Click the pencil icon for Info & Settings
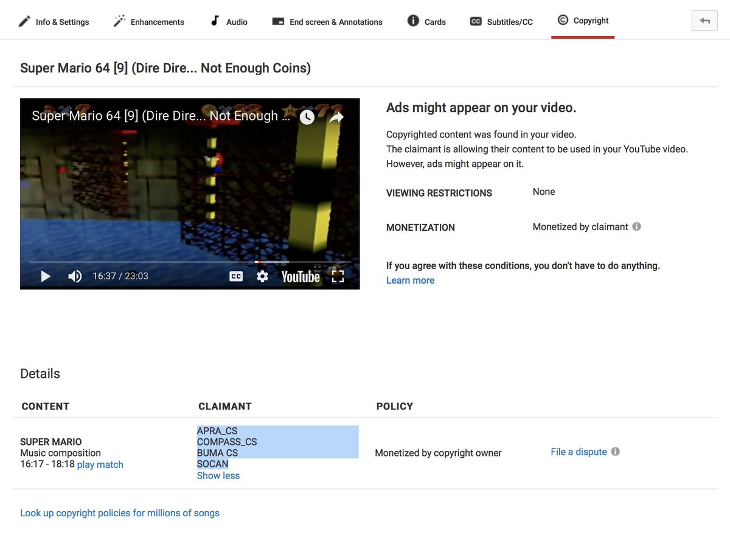Image resolution: width=730 pixels, height=546 pixels. pos(24,21)
